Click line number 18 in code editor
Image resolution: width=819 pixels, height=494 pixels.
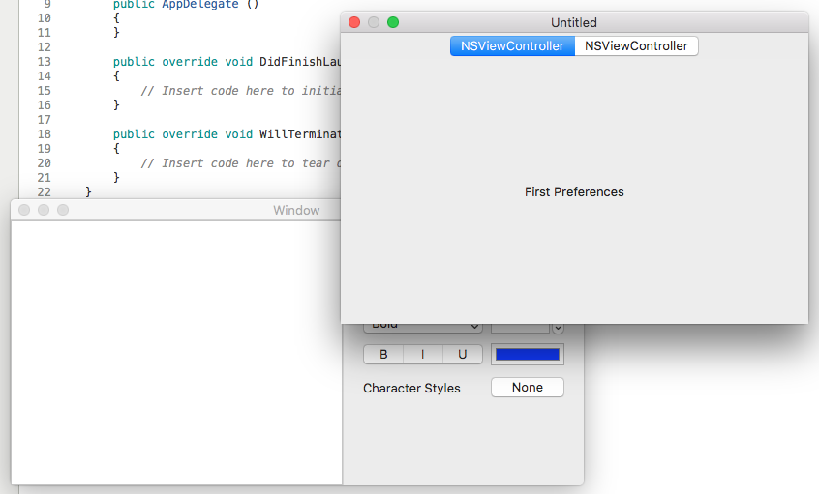click(x=45, y=134)
